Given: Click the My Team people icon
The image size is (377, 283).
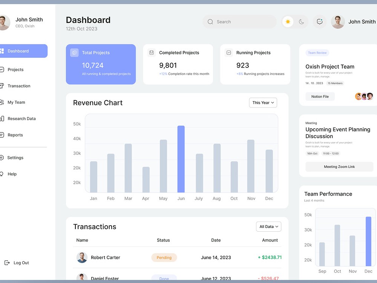Looking at the screenshot, I should tap(2, 102).
